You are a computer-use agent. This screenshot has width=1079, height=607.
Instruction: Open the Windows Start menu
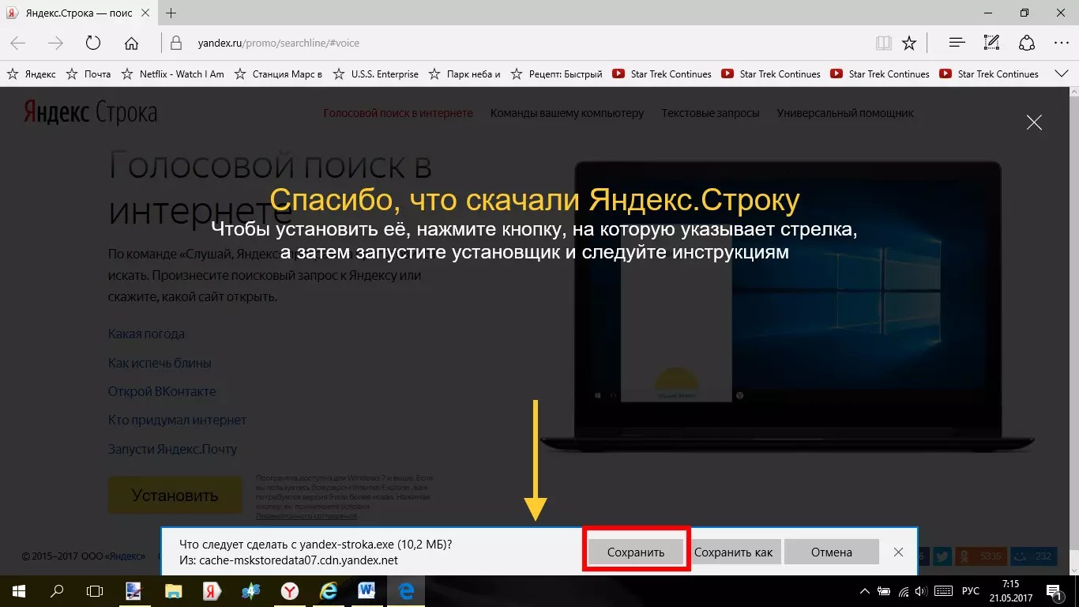(19, 591)
